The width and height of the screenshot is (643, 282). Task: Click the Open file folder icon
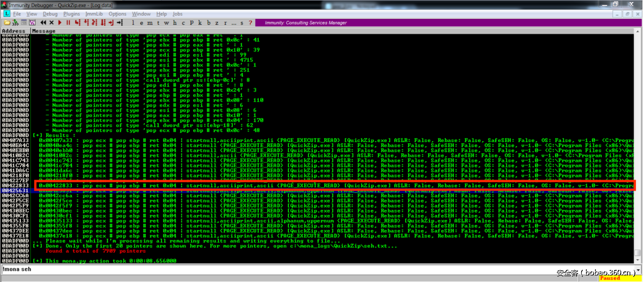coord(7,23)
